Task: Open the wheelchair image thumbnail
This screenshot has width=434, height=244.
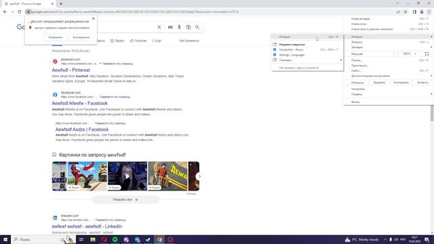Action: point(167,176)
